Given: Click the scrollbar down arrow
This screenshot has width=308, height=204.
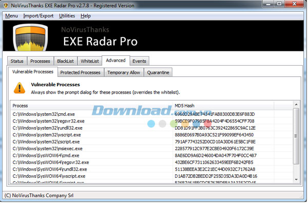Looking at the screenshot, I should point(296,179).
